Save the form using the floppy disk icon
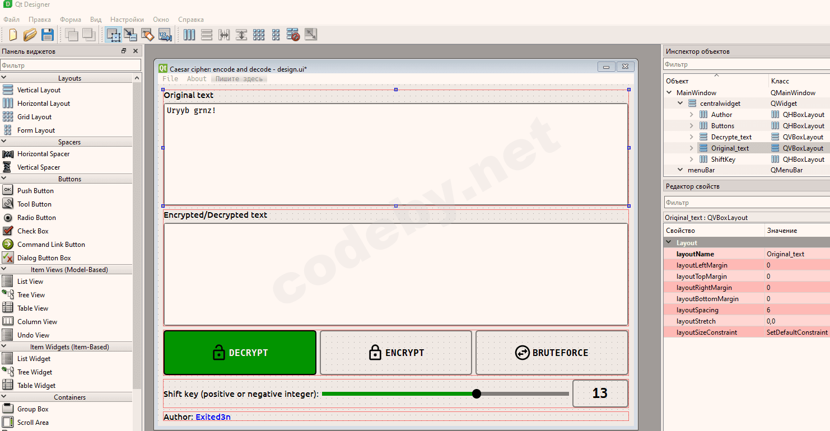Screen dimensions: 830x431 point(47,35)
